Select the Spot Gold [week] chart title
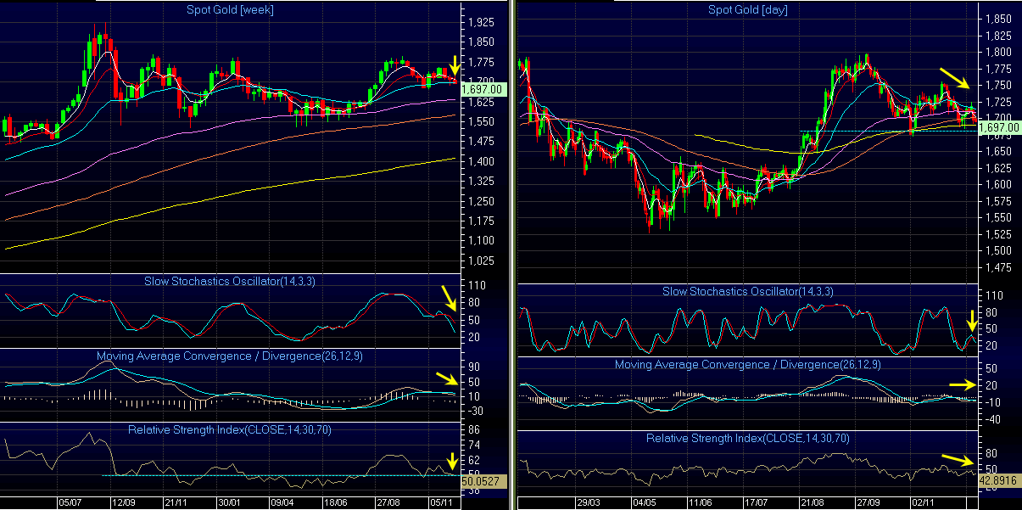The width and height of the screenshot is (1022, 510). [230, 10]
